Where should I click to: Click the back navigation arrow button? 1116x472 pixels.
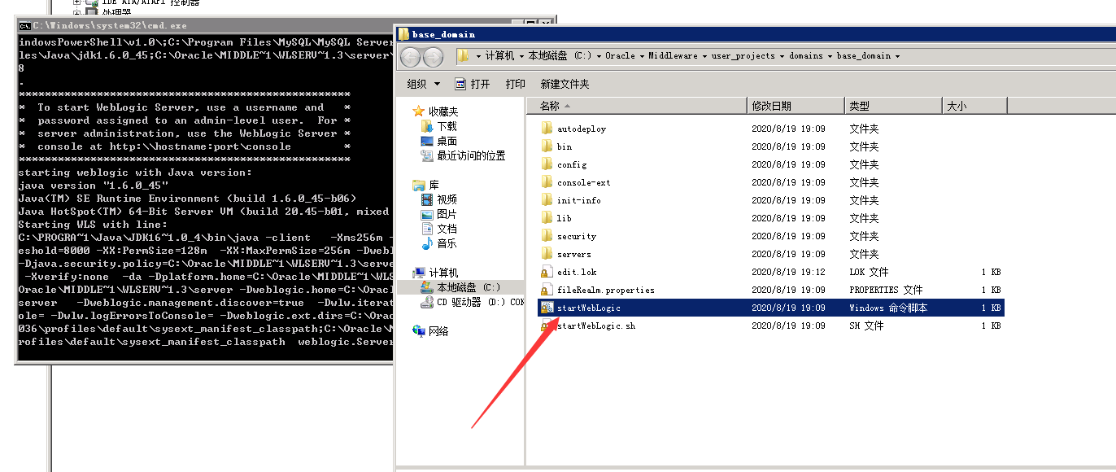click(x=411, y=56)
